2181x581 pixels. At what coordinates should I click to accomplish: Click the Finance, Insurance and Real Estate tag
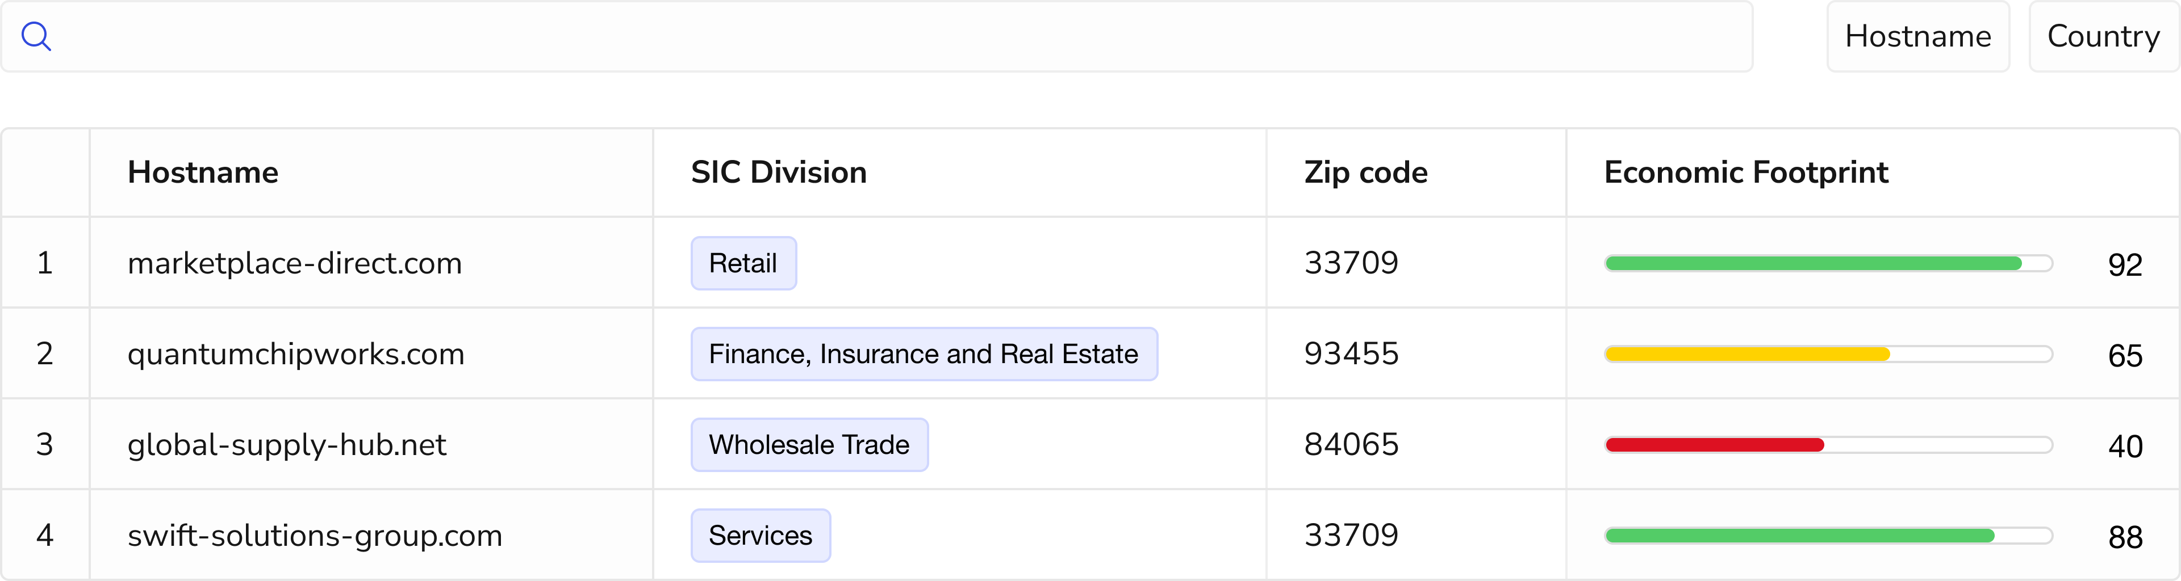924,353
